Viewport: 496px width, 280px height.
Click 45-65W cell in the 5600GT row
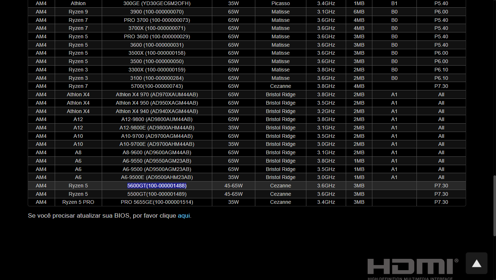pos(233,186)
